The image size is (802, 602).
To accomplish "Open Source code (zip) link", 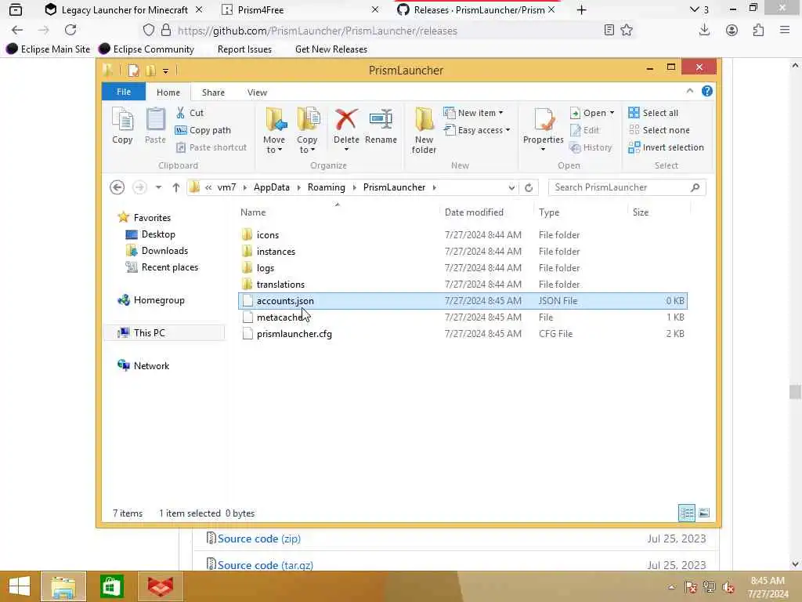I will point(259,539).
